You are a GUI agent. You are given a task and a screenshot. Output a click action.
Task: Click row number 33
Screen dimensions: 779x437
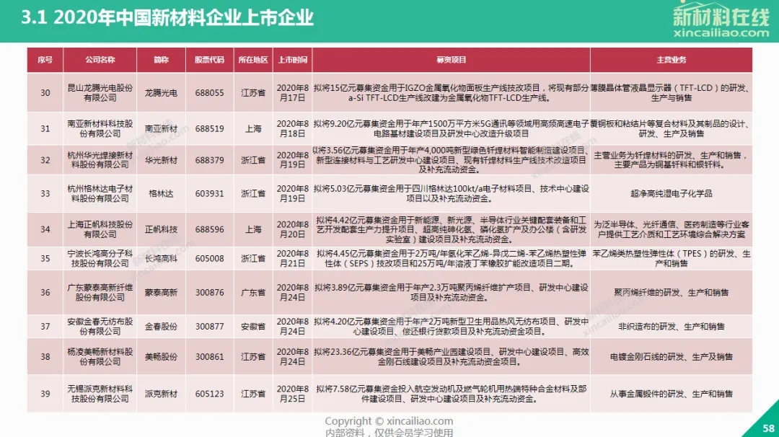click(45, 194)
